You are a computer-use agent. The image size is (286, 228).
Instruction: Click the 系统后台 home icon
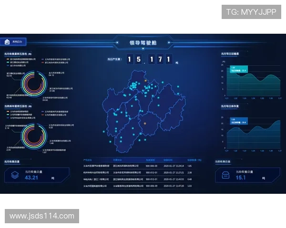coord(7,42)
